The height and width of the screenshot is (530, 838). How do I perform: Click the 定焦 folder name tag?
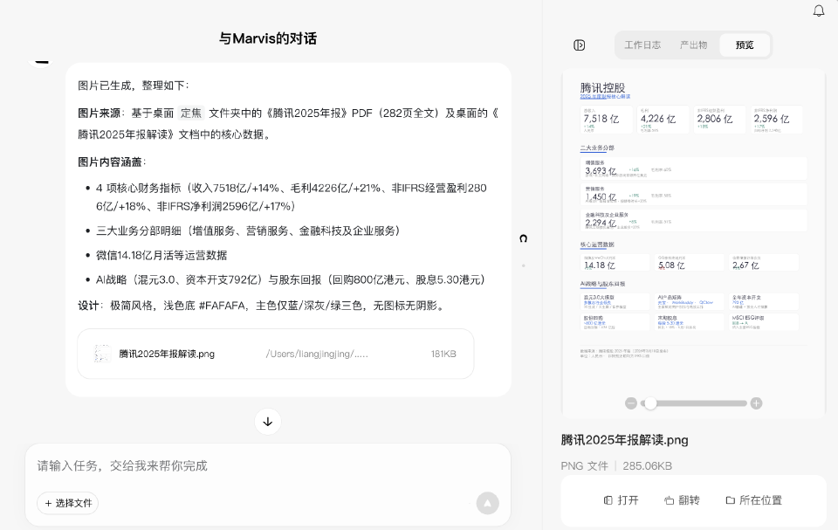click(x=191, y=113)
